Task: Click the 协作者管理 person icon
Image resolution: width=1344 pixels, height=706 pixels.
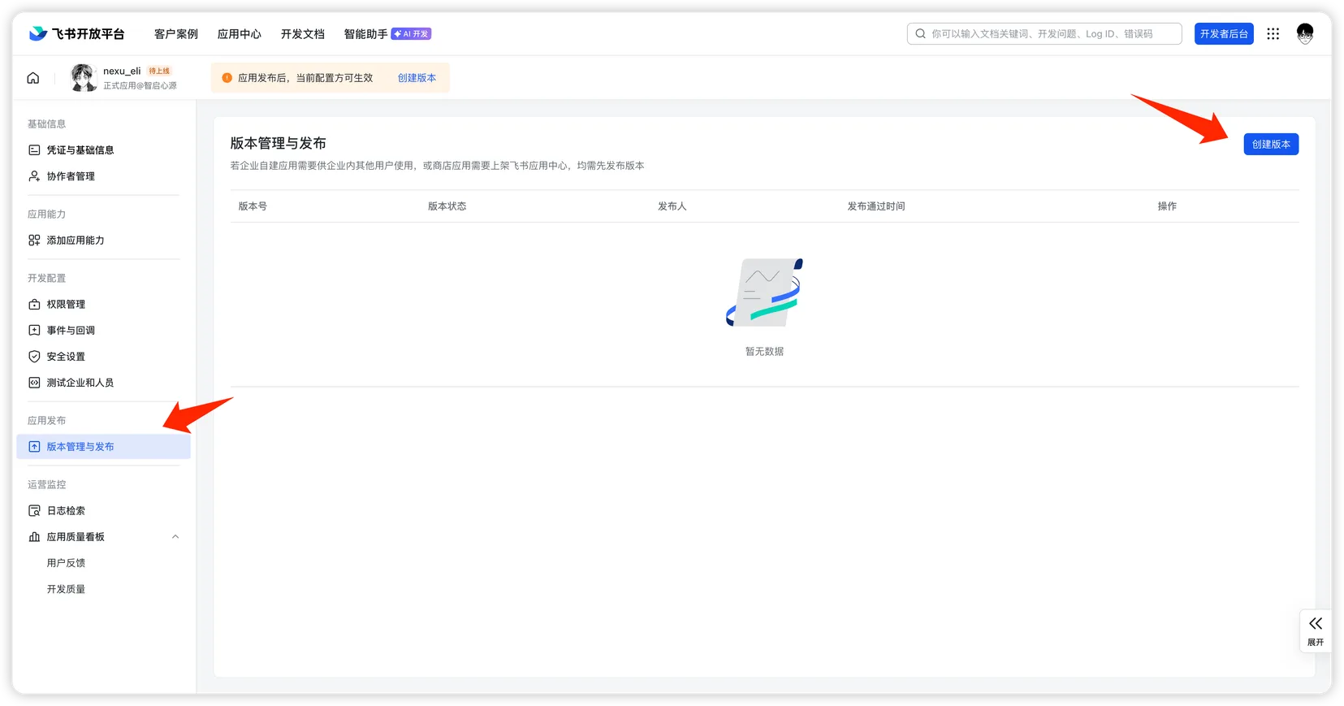Action: [34, 176]
